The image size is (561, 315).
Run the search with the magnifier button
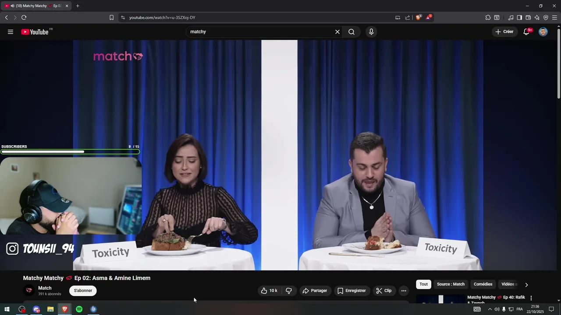(x=352, y=32)
